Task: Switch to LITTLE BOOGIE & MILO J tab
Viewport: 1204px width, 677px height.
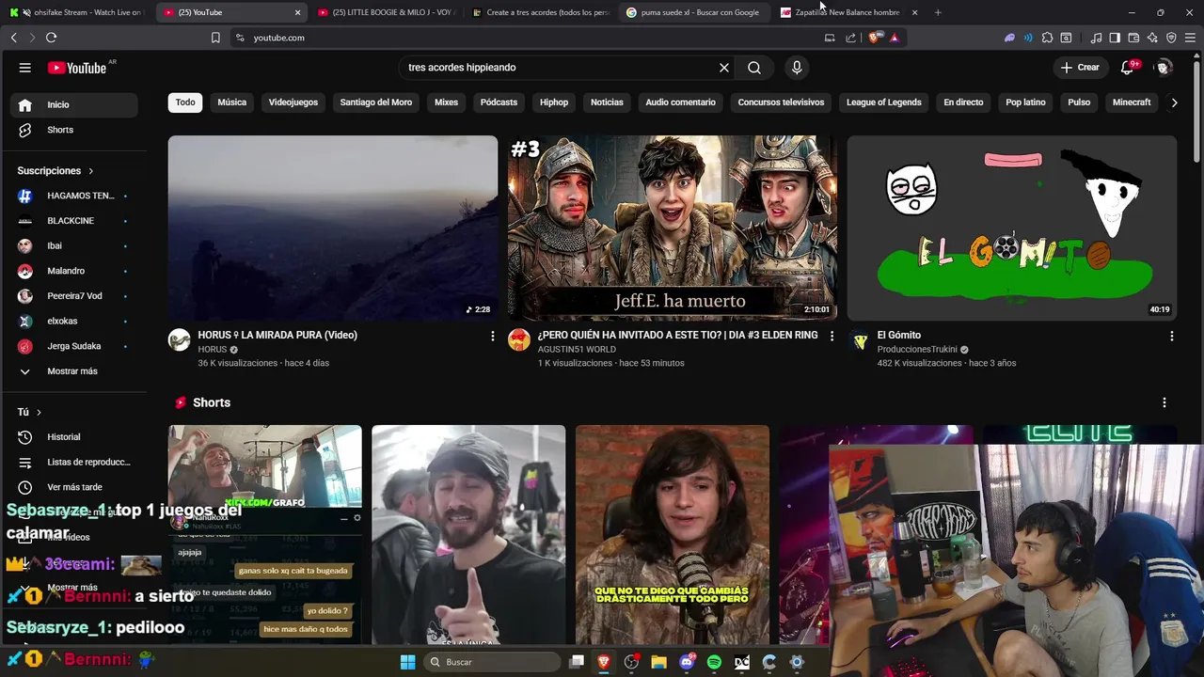Action: coord(386,12)
